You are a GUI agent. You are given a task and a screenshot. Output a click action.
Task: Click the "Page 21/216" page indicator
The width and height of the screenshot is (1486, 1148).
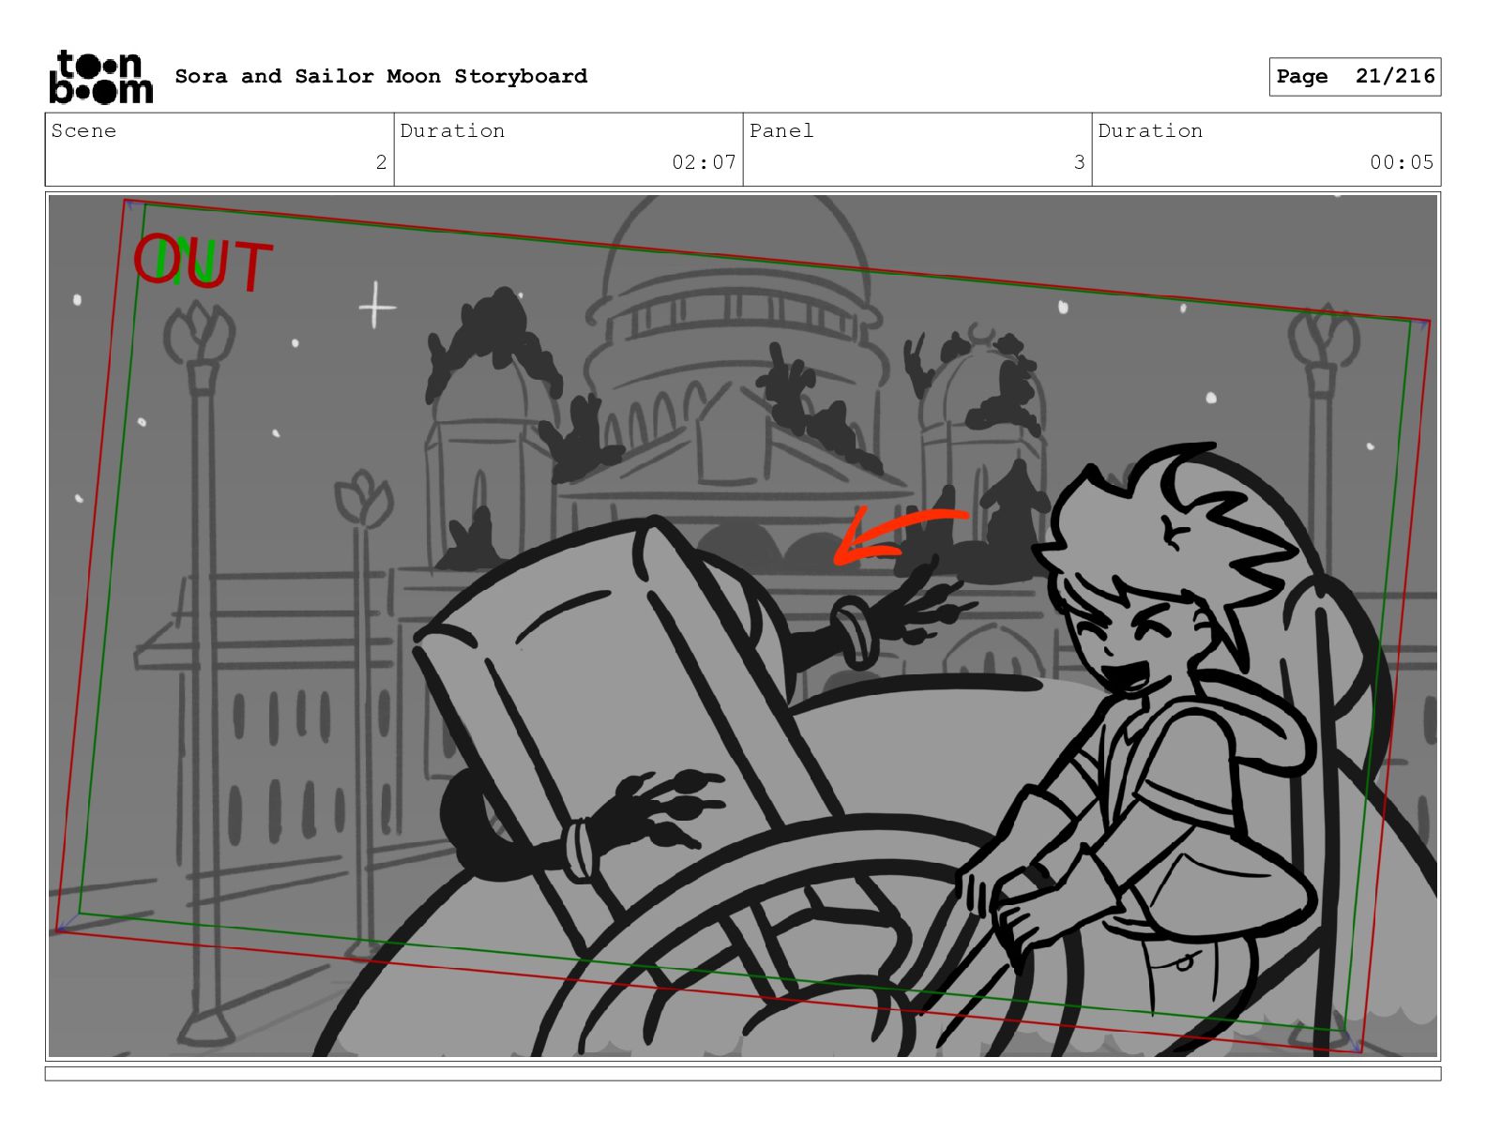[1355, 77]
